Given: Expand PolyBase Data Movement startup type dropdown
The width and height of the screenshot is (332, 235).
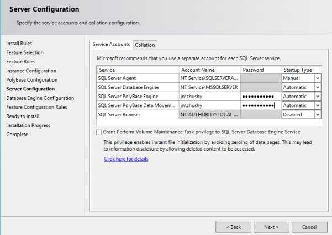Looking at the screenshot, I should click(x=317, y=105).
